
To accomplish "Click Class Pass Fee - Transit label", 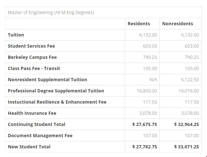I will click(34, 68).
